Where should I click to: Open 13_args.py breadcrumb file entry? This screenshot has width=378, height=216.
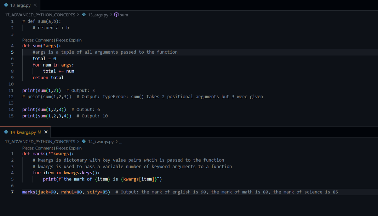(x=98, y=15)
